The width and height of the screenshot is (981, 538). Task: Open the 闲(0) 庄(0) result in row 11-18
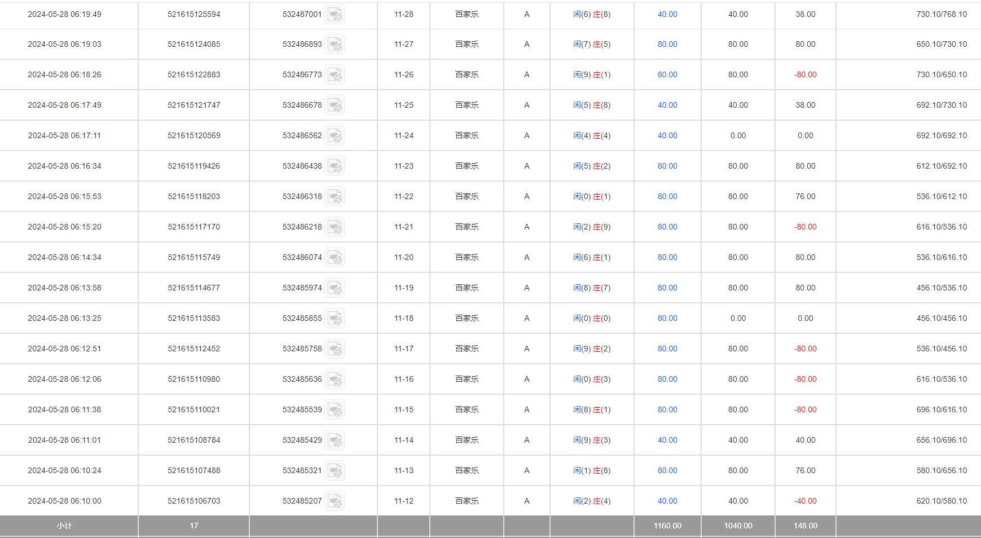coord(592,318)
